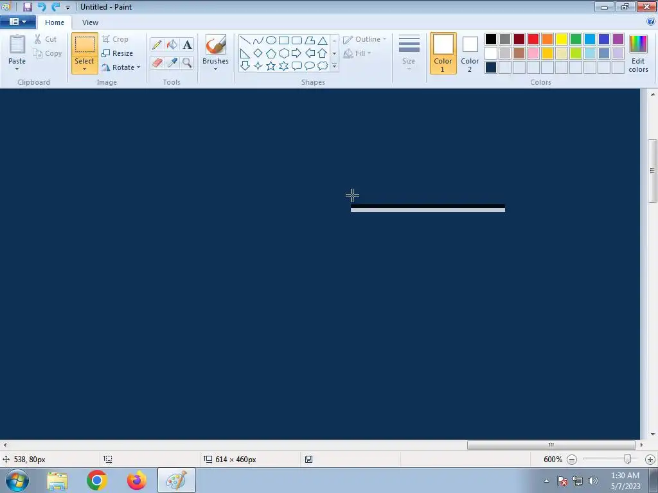The height and width of the screenshot is (493, 658).
Task: Choose the Down arrow shape
Action: (245, 66)
